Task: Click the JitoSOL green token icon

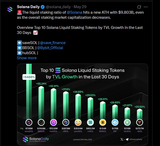Action: tap(127, 122)
